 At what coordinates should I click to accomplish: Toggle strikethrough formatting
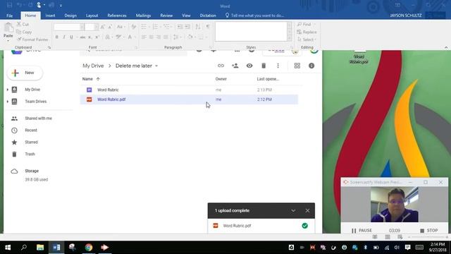pos(82,37)
